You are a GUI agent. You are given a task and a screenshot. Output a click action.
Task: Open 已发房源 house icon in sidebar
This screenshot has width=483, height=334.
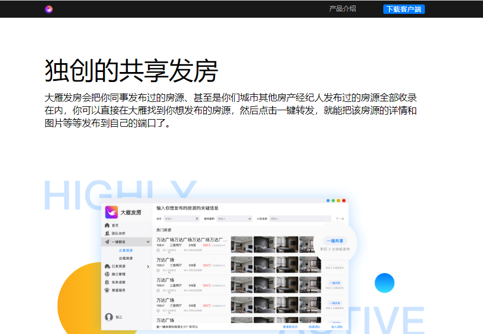tap(107, 266)
